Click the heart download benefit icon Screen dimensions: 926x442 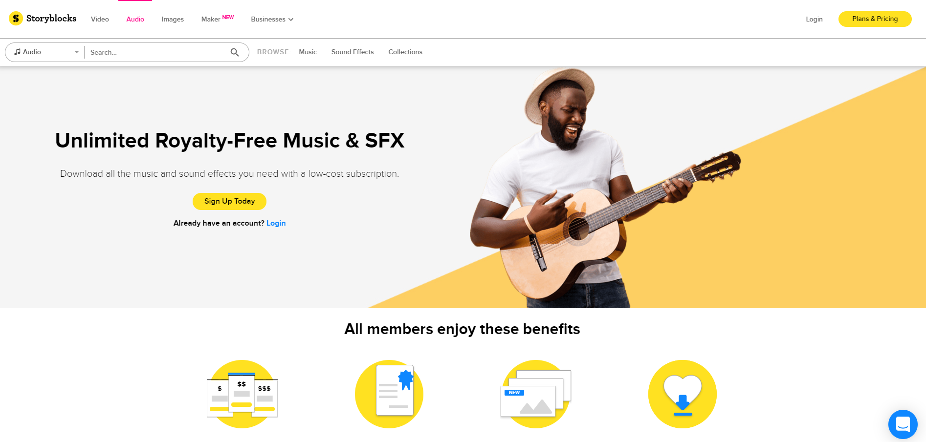[x=683, y=394]
